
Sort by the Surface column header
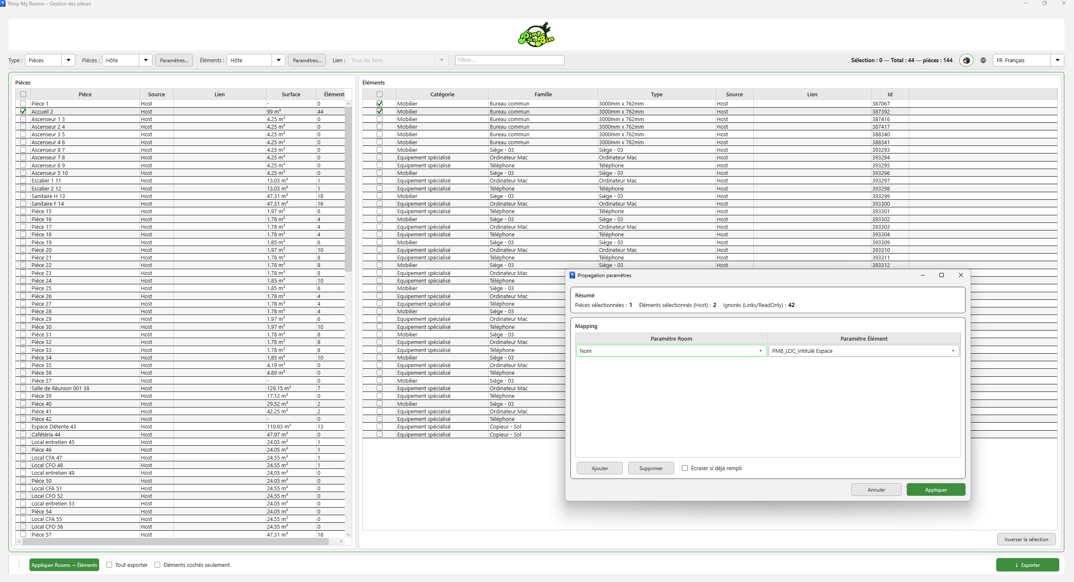pyautogui.click(x=291, y=94)
